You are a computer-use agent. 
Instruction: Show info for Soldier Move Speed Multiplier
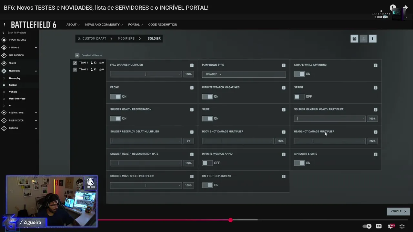[x=192, y=176]
